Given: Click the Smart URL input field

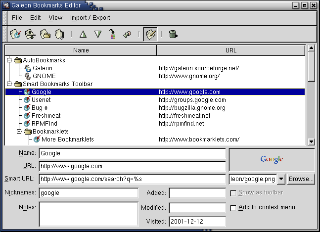Looking at the screenshot, I should [x=132, y=179].
